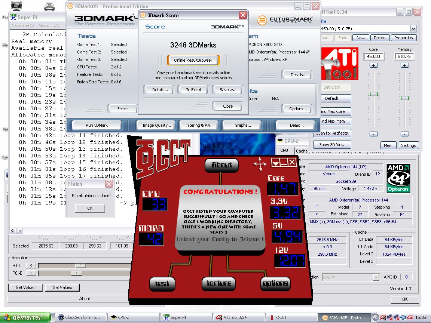Click To Excel button
This screenshot has height=323, width=431.
coord(193,90)
